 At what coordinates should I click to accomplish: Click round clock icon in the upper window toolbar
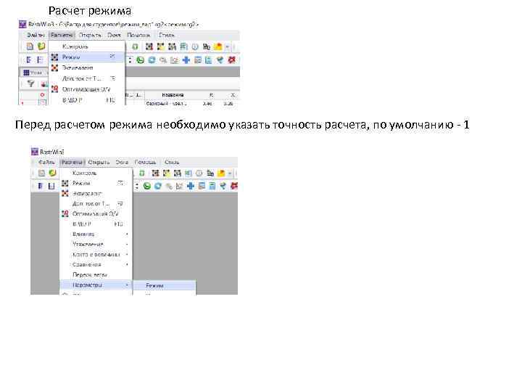(195, 47)
